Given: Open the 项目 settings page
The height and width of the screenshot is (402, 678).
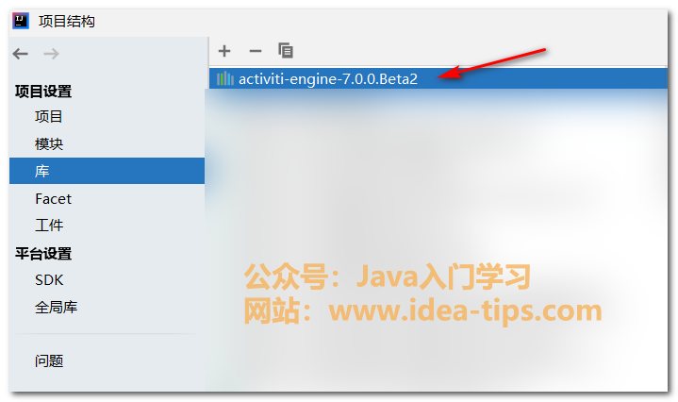Looking at the screenshot, I should click(48, 117).
